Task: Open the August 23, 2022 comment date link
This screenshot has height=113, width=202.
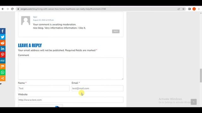Action: coord(43,20)
